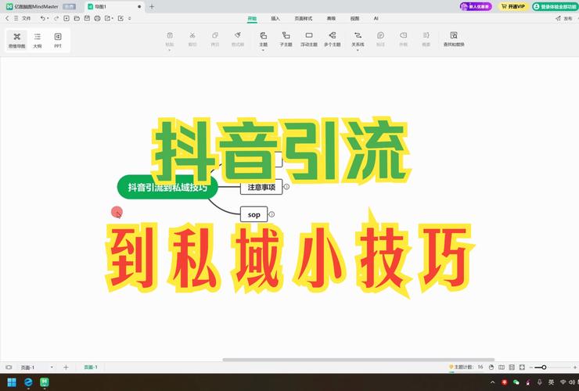Open the 文件 (File) menu
Viewport: 579px width, 391px height.
27,18
